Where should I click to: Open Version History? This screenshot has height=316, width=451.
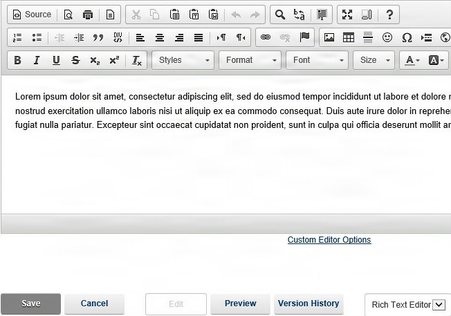309,304
